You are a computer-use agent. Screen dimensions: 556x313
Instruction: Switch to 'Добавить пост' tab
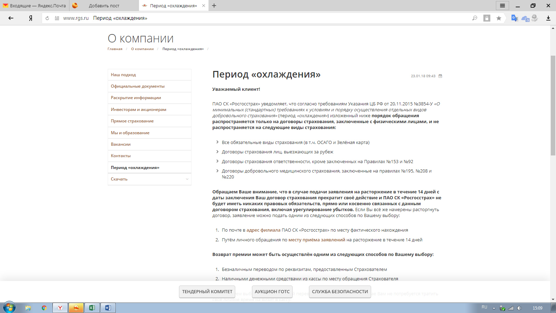(x=104, y=6)
